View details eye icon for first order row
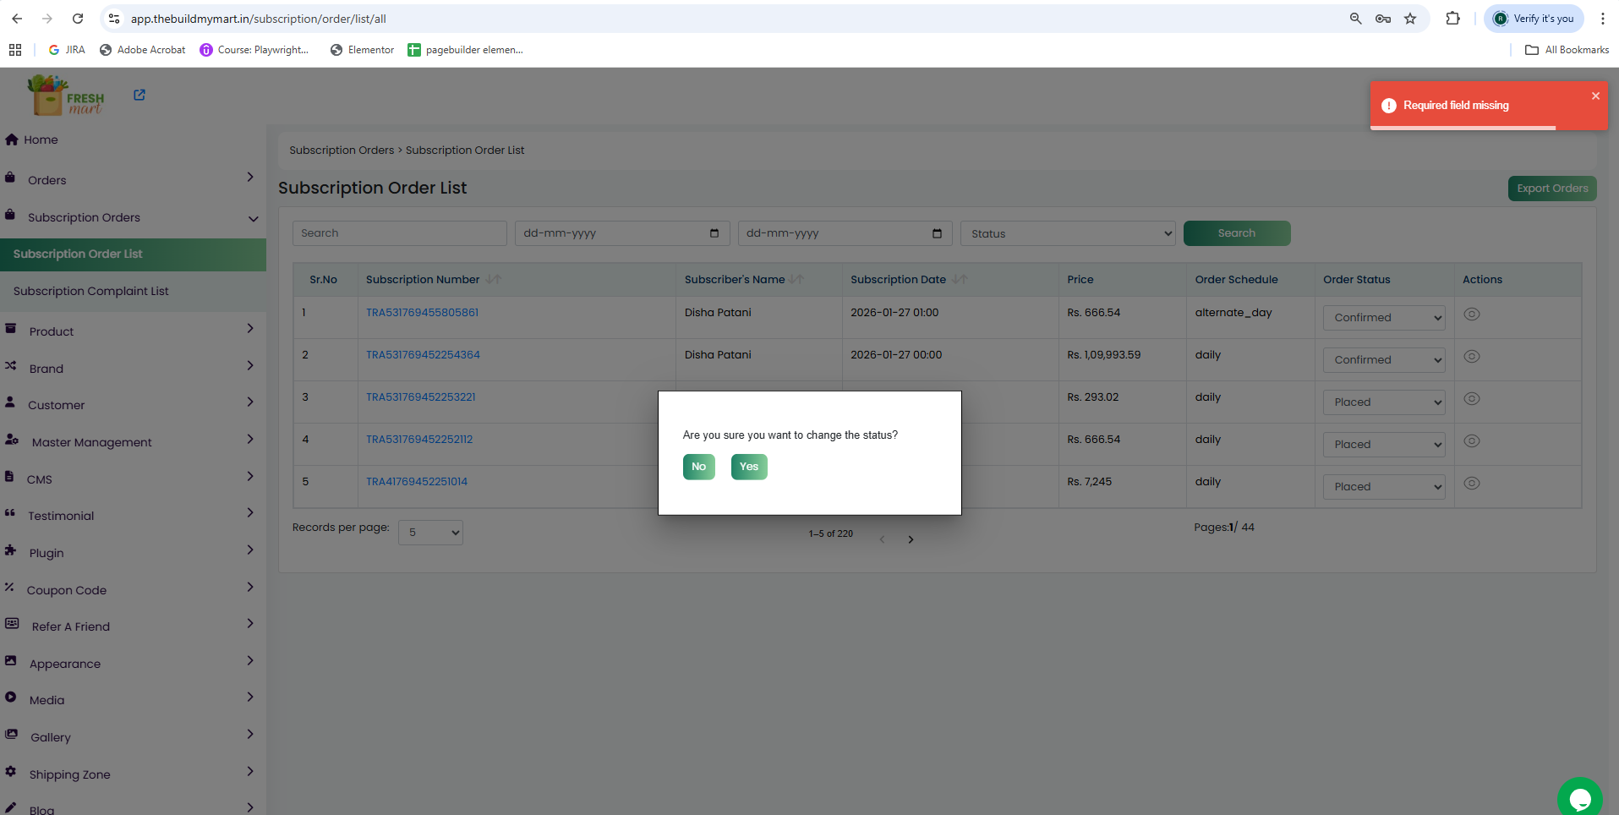 [1471, 315]
